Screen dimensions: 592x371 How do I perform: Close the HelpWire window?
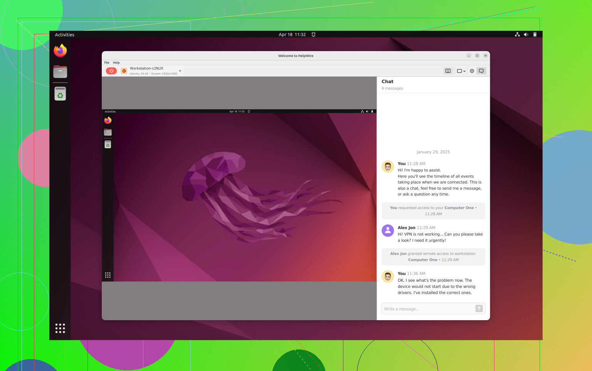(x=486, y=56)
